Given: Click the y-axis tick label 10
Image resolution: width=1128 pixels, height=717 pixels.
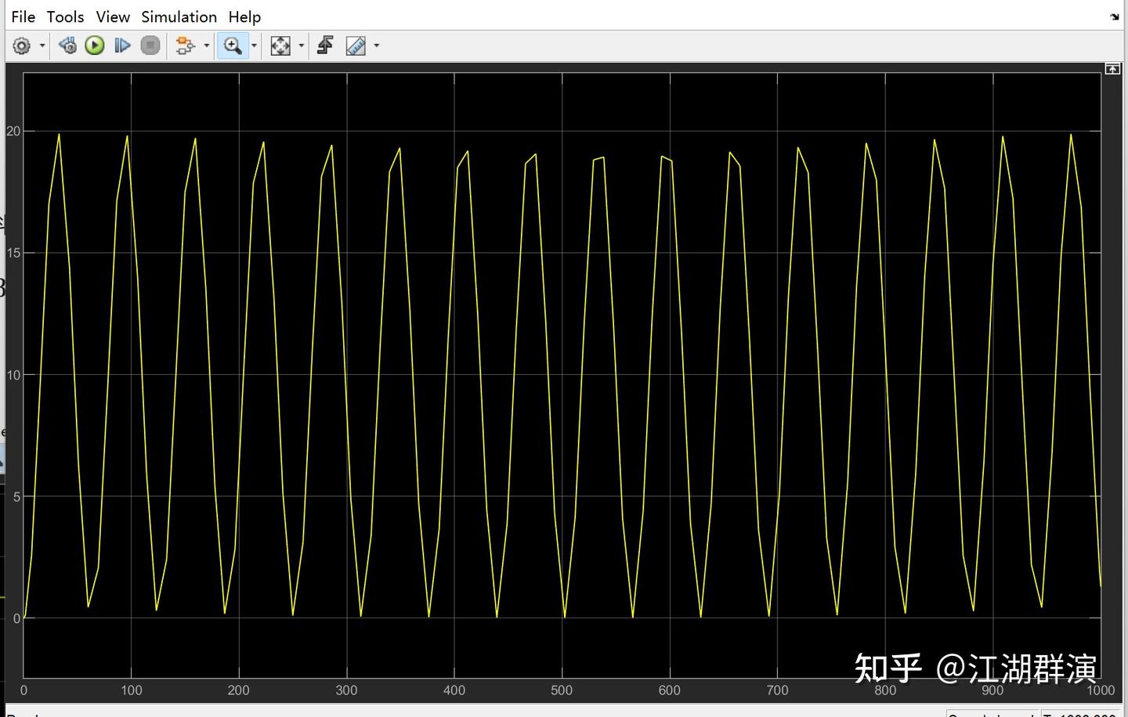Looking at the screenshot, I should pyautogui.click(x=13, y=375).
